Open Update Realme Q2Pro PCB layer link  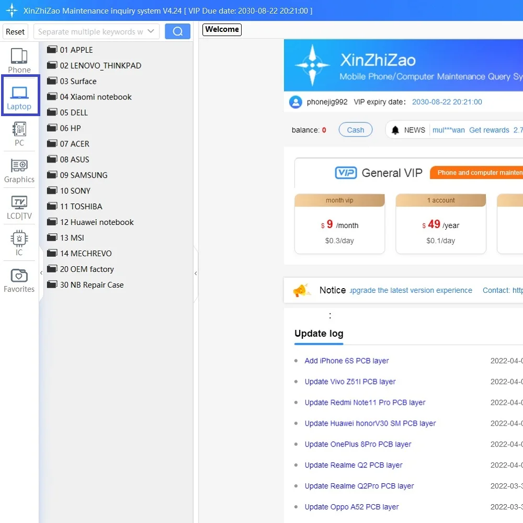(359, 486)
